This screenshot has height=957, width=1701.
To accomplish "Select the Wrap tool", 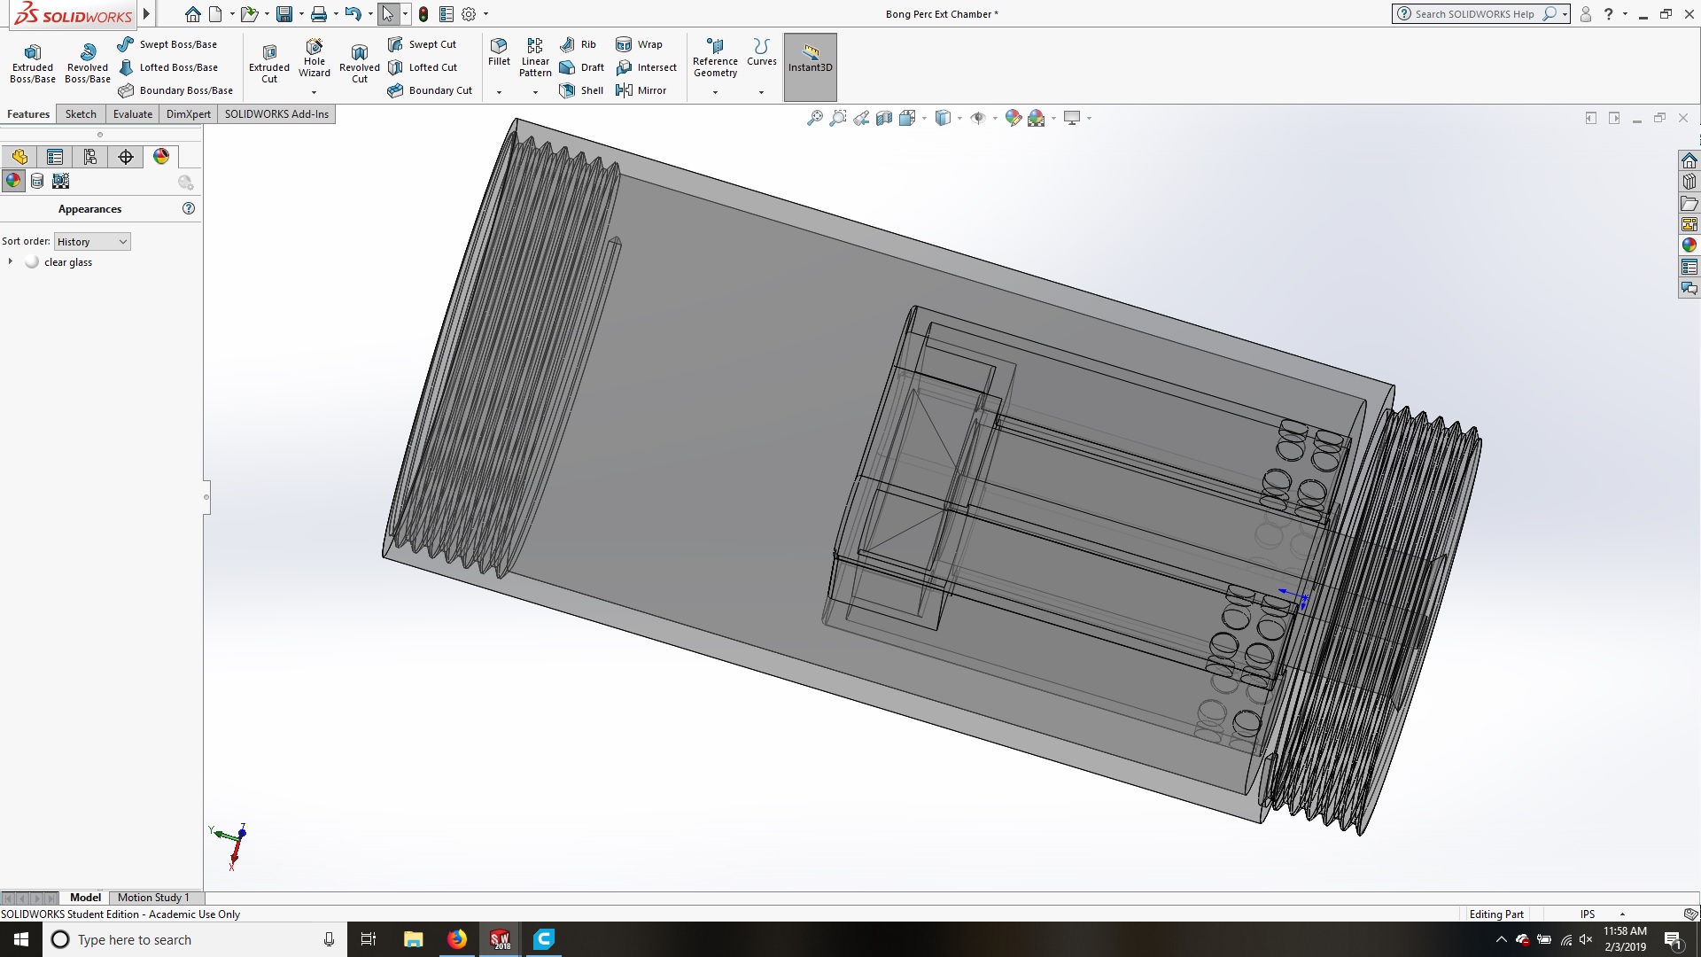I will click(x=639, y=44).
